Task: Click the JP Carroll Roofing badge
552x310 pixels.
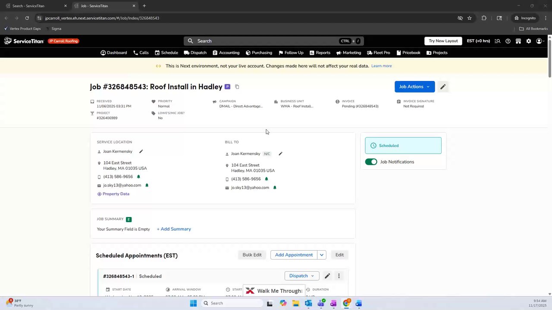Action: [63, 41]
